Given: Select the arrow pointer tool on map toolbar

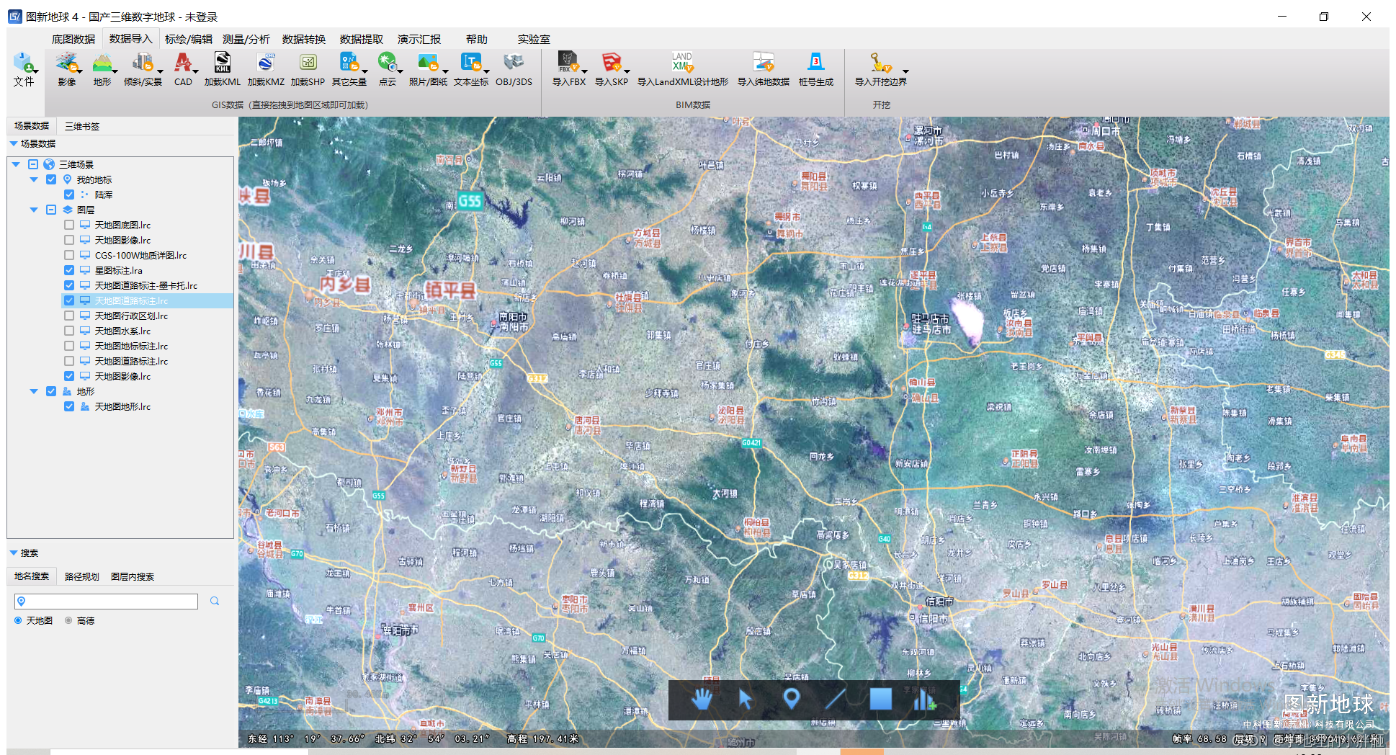Looking at the screenshot, I should [746, 699].
